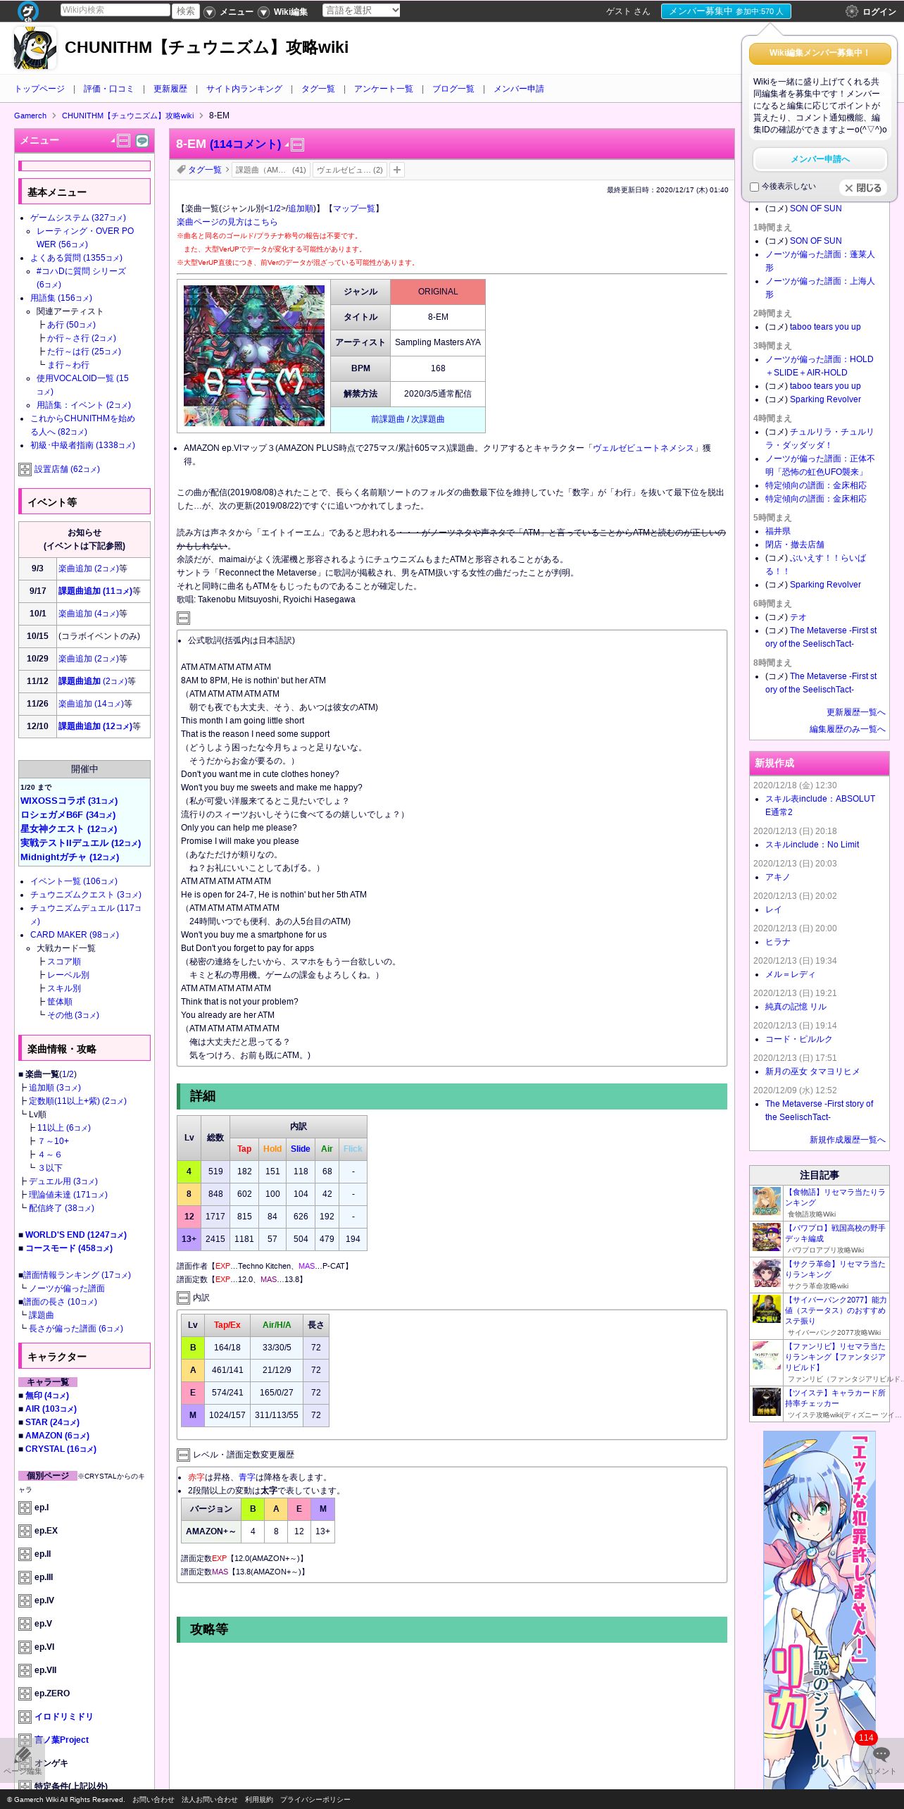Open 評価・口コミ navigation item
904x1809 pixels.
pyautogui.click(x=108, y=89)
